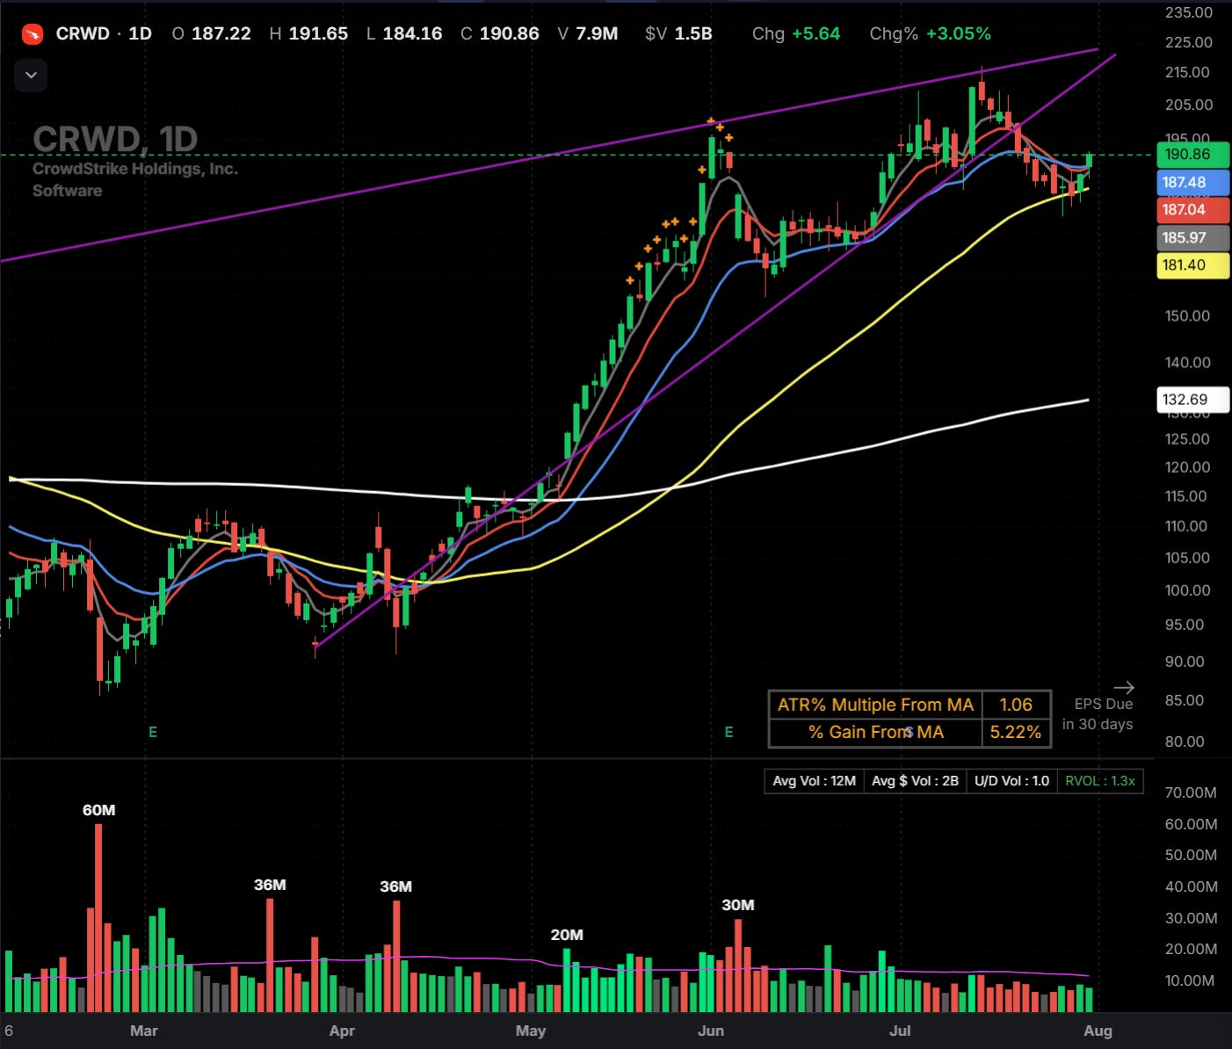Click the EPS Due in 30 days note
Image resolution: width=1232 pixels, height=1049 pixels.
(1098, 714)
